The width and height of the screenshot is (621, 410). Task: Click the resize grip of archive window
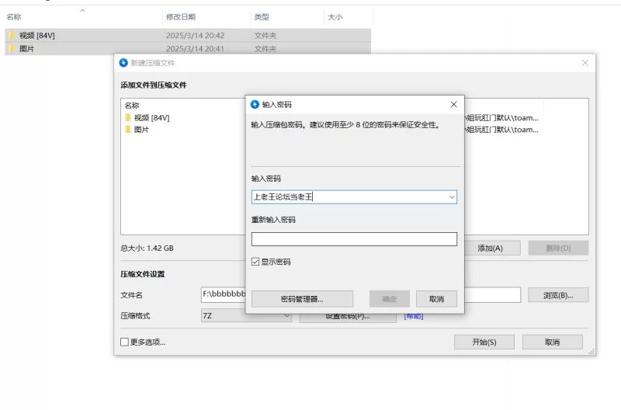pos(592,351)
